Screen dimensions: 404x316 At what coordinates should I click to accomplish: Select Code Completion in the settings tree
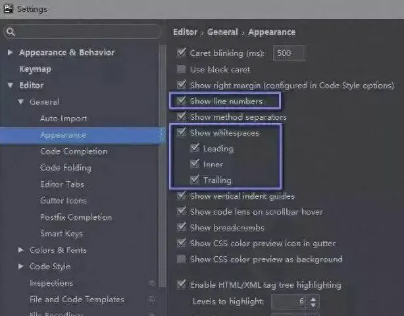pos(72,151)
